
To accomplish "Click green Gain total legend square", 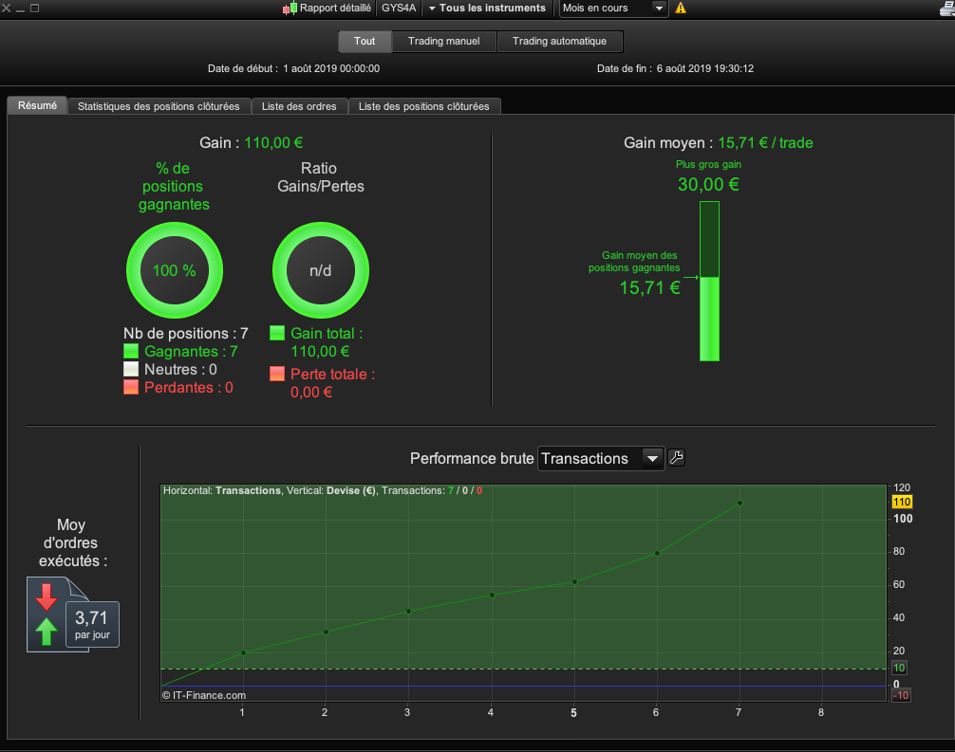I will [x=277, y=333].
